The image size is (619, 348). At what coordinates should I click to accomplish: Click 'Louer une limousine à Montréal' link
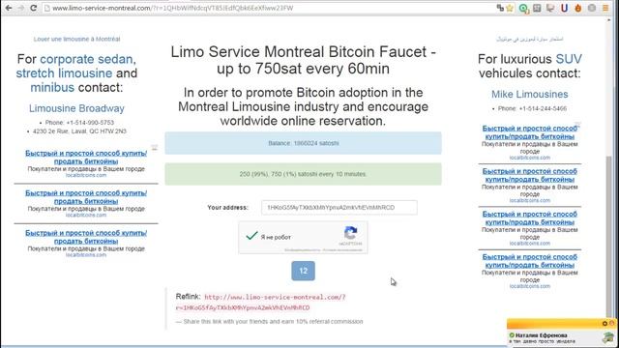tap(76, 39)
